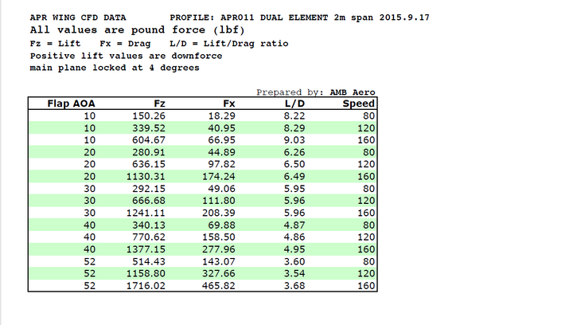The height and width of the screenshot is (325, 573).
Task: Click the Flap AOA column header
Action: pyautogui.click(x=71, y=104)
